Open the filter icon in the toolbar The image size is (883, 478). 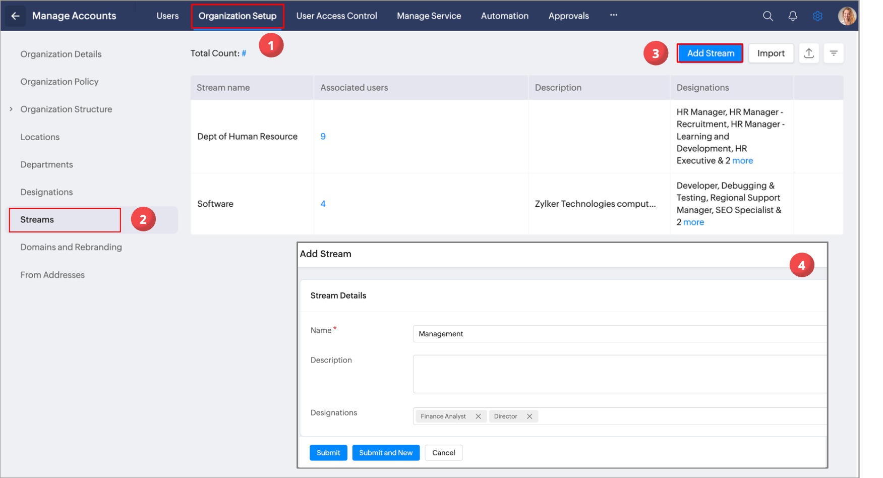(834, 53)
